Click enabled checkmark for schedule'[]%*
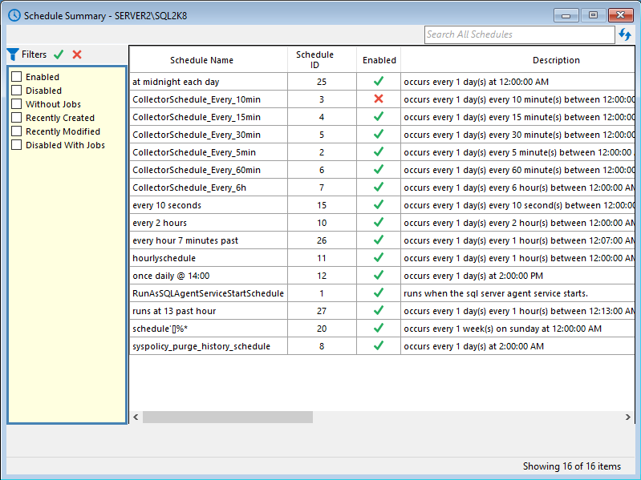The image size is (641, 480). pos(379,328)
